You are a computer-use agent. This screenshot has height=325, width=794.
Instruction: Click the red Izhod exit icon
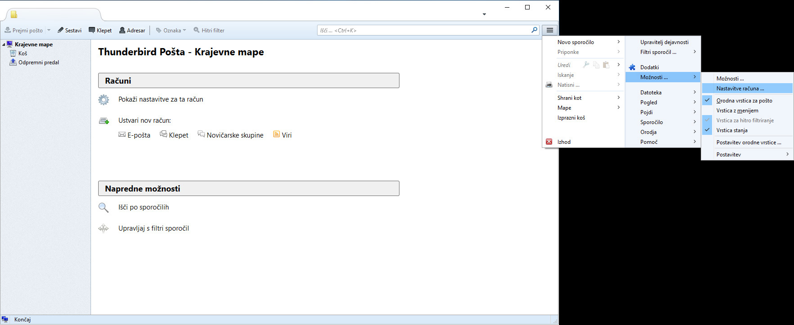click(x=549, y=142)
